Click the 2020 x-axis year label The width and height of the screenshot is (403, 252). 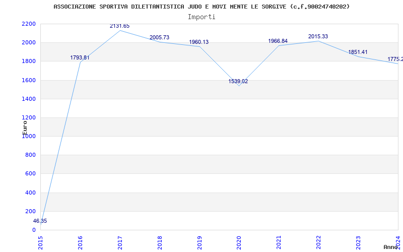239,243
